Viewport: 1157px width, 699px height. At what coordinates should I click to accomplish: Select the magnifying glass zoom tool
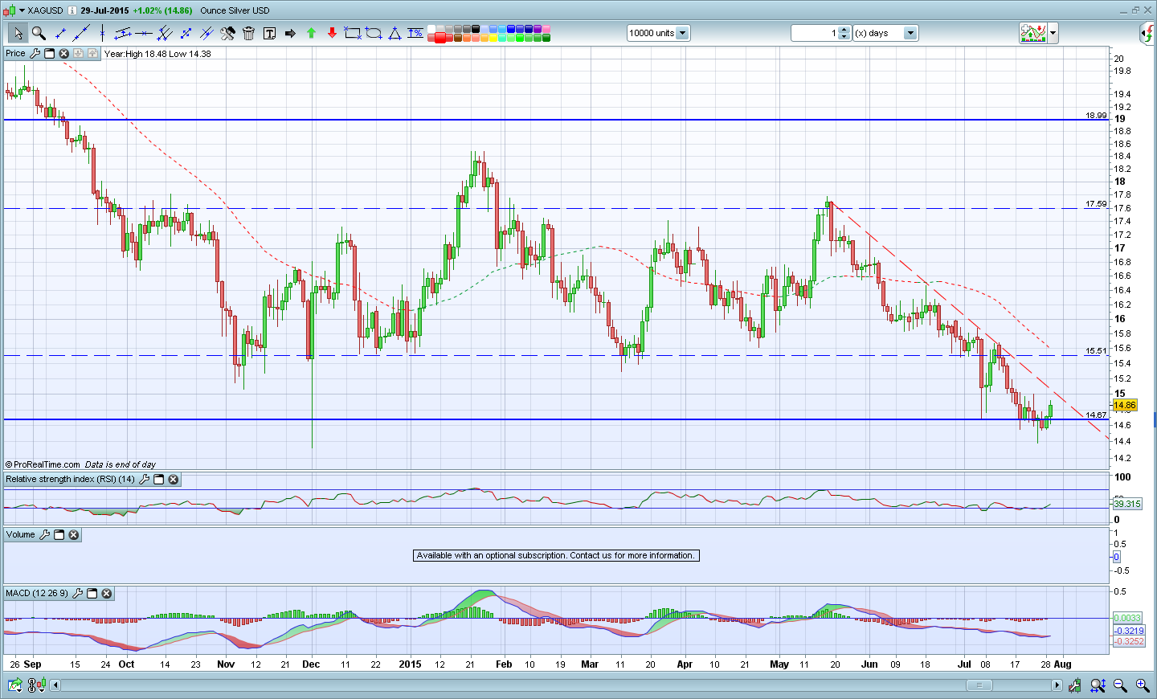tap(39, 33)
